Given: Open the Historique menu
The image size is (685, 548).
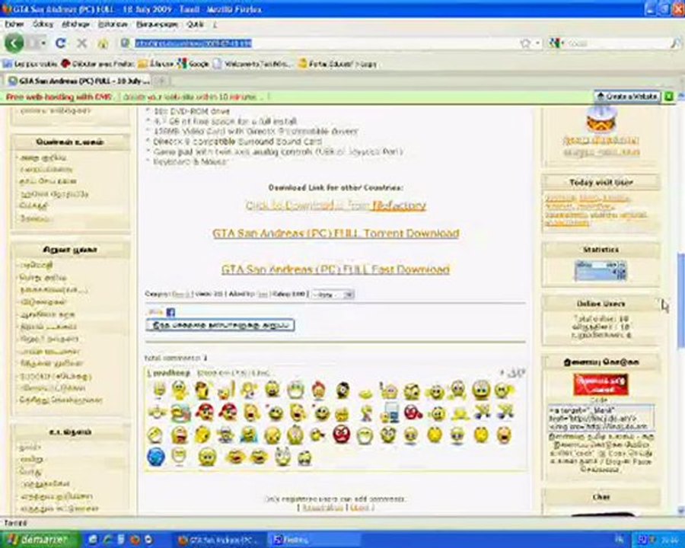Looking at the screenshot, I should [113, 24].
